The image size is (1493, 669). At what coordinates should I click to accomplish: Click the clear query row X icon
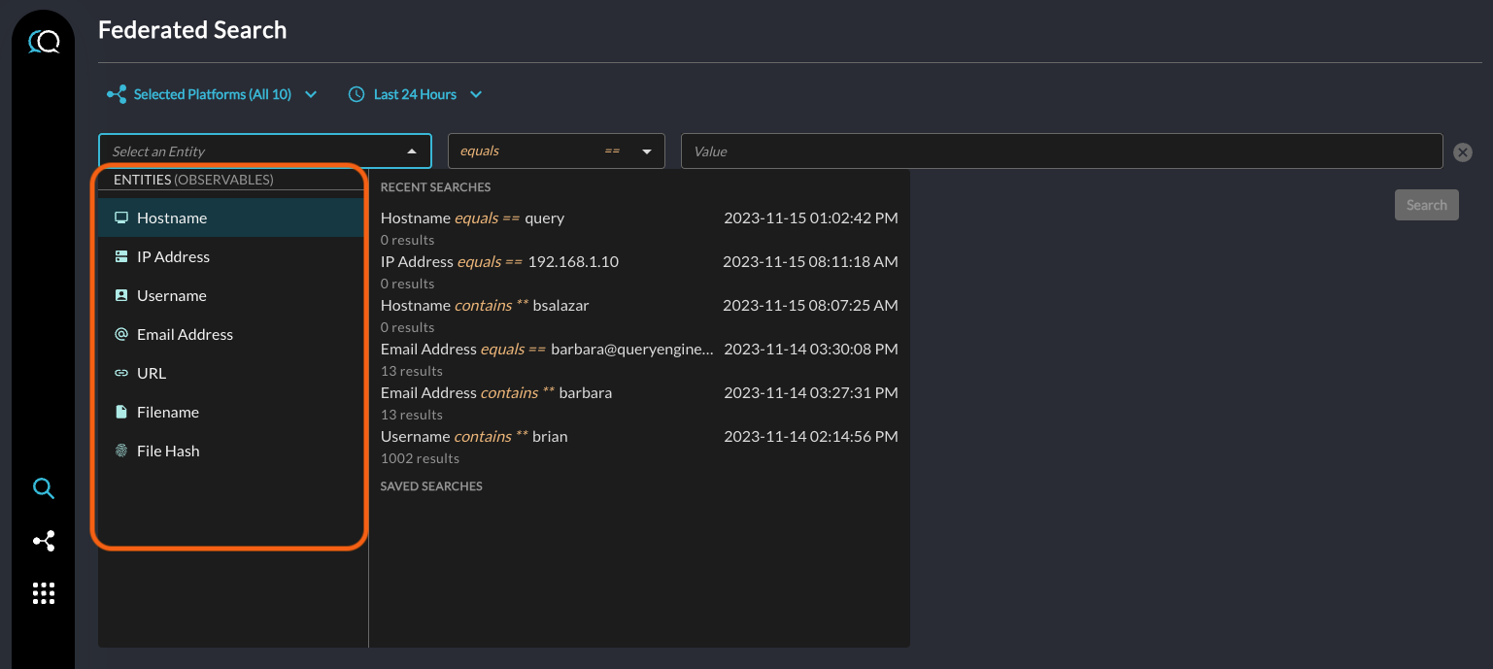coord(1463,152)
